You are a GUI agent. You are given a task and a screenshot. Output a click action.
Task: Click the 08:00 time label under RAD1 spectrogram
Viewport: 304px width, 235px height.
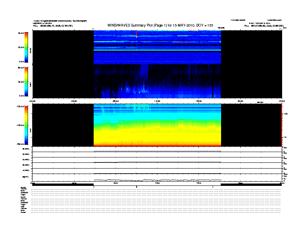(x=116, y=101)
